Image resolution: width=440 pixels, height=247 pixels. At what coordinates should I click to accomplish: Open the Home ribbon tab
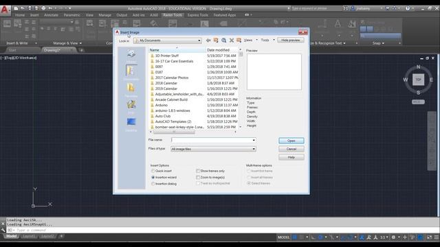20,15
